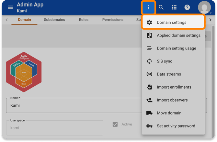
Task: Choose Applied domain settings
Action: [x=173, y=35]
